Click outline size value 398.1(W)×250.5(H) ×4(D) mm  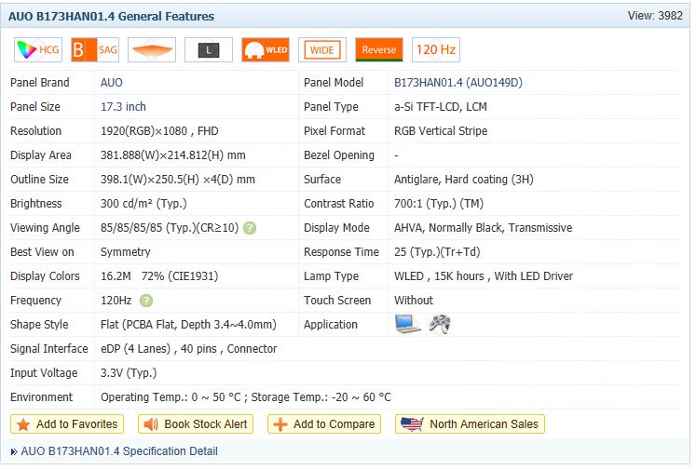(178, 180)
